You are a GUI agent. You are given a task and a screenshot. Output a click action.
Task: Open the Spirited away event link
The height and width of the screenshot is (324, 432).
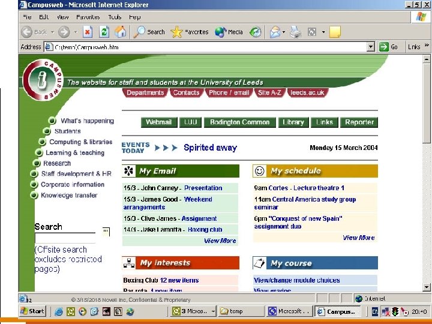click(210, 148)
